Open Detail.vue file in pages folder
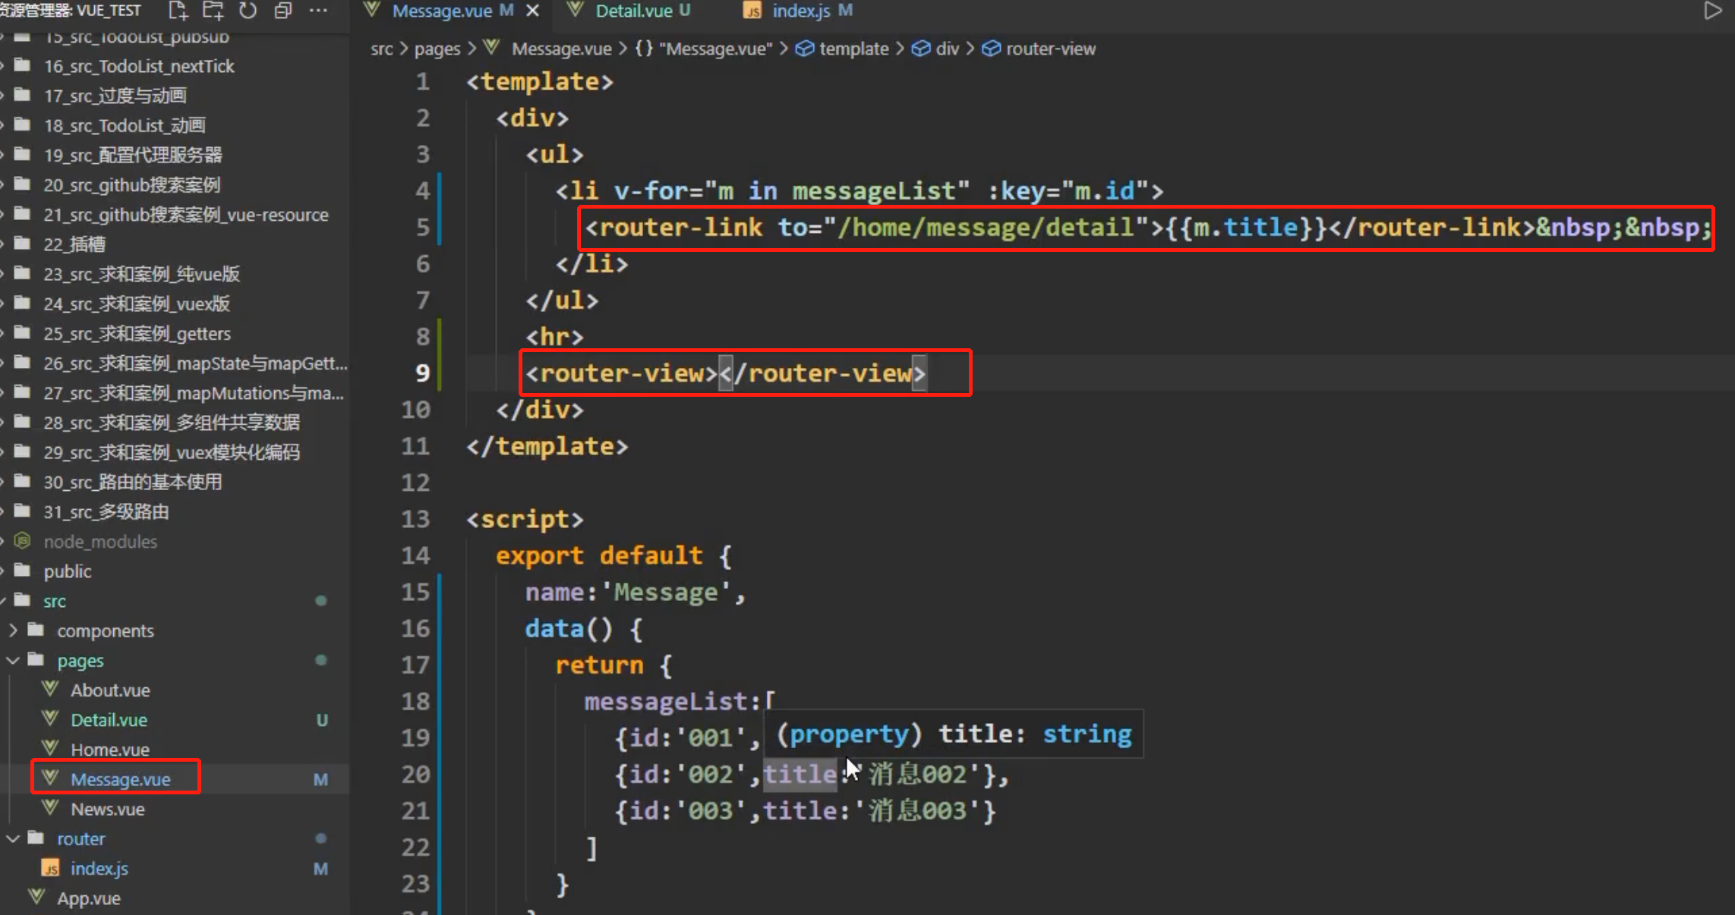The width and height of the screenshot is (1735, 915). [109, 719]
